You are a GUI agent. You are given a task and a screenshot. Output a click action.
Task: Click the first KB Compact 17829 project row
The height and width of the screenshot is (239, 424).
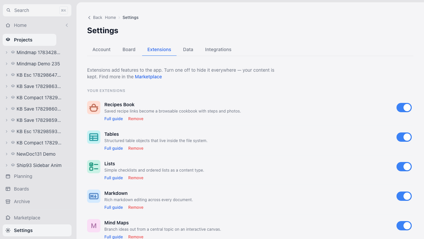pos(37,98)
